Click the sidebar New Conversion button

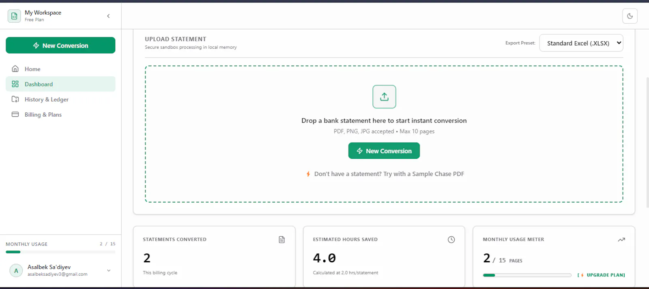pyautogui.click(x=60, y=45)
